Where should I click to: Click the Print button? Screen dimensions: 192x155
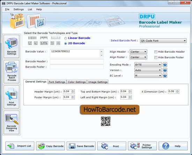tap(112, 146)
